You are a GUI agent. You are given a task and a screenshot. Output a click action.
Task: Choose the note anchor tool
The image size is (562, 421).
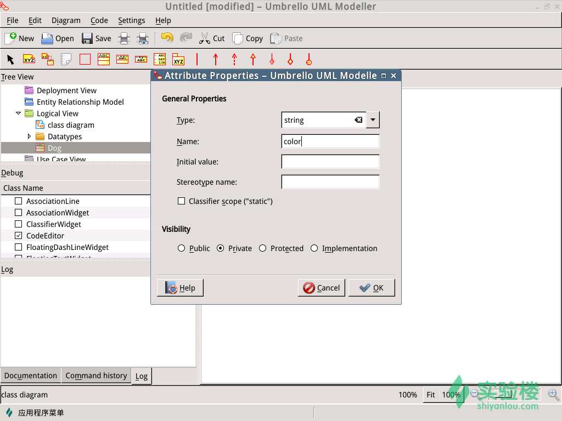[48, 59]
